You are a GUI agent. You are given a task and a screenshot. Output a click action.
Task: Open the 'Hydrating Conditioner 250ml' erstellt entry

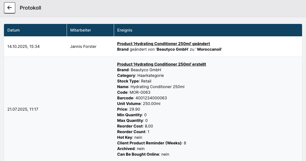[x=161, y=64]
